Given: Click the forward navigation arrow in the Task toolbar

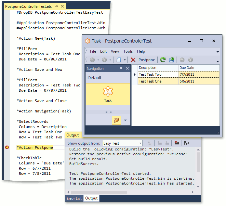Looking at the screenshot, I should tap(104, 60).
